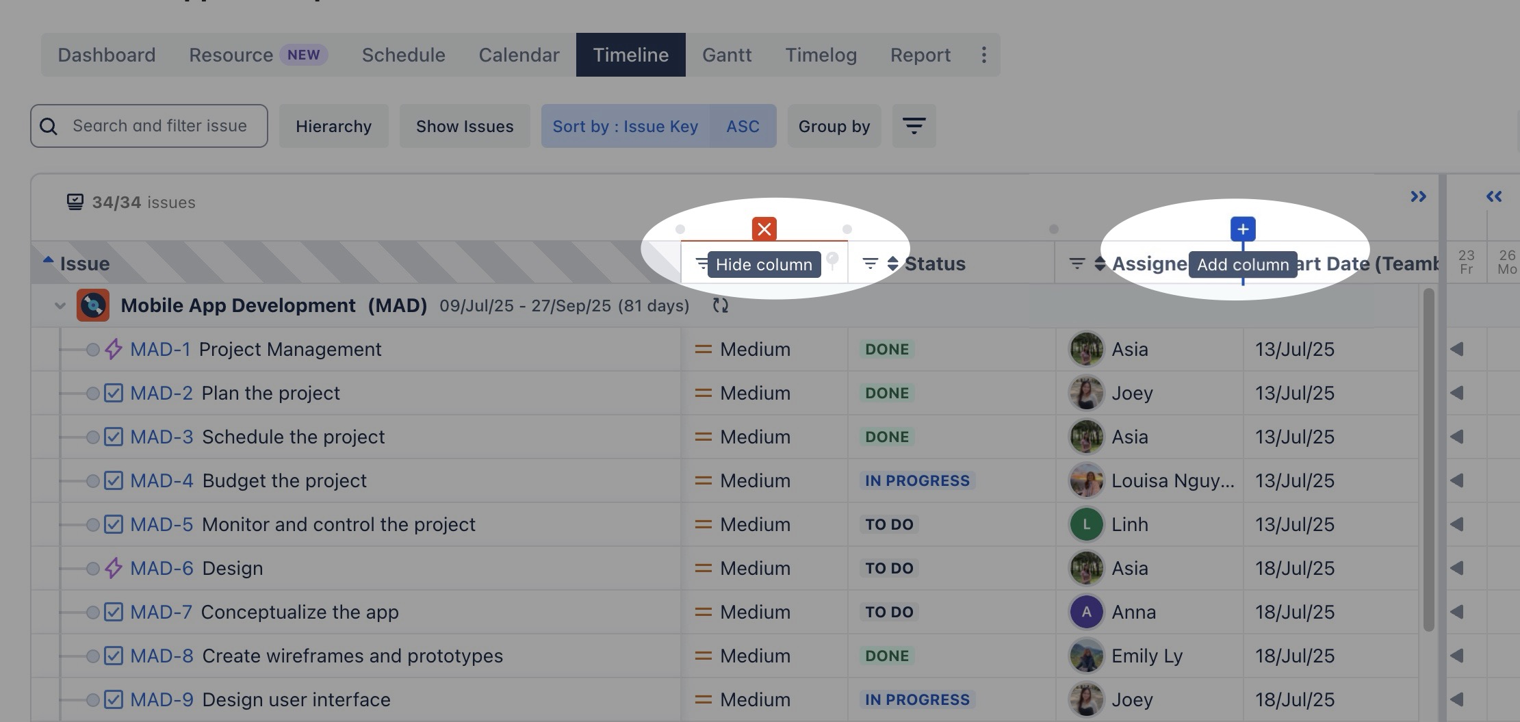Click the filter icon in Status column header
This screenshot has width=1520, height=722.
point(870,263)
